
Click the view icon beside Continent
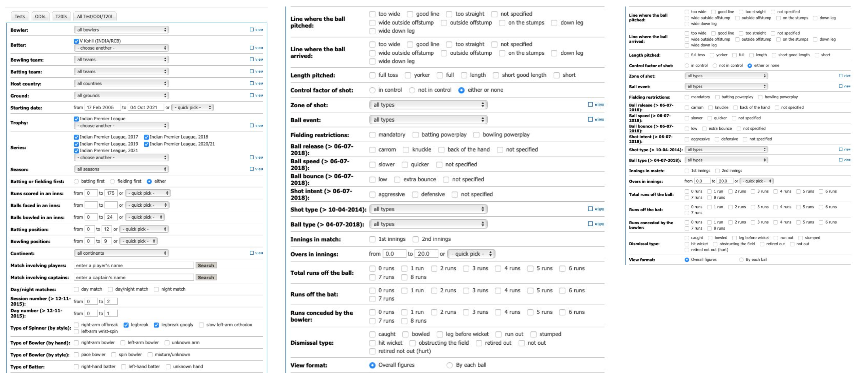pos(256,253)
